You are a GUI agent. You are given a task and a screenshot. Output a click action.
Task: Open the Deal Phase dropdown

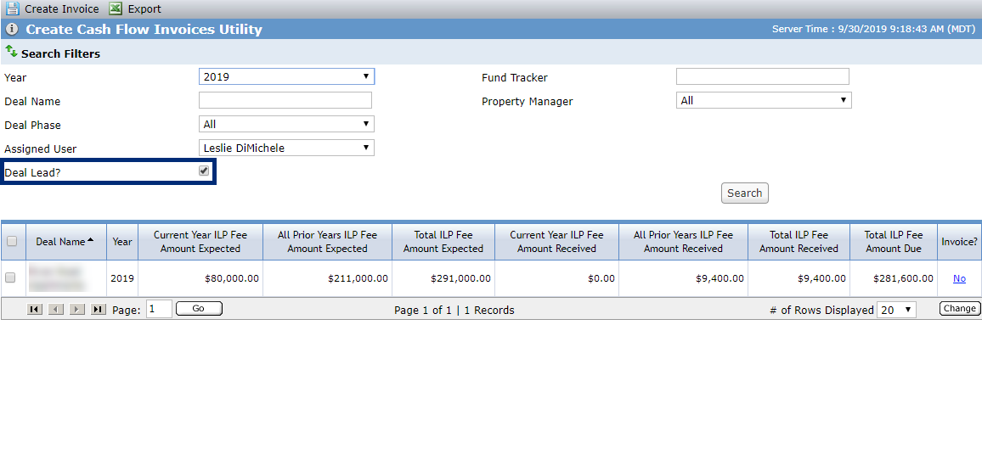(286, 124)
